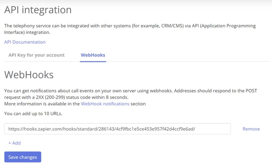Save changes to webhooks

tap(23, 157)
